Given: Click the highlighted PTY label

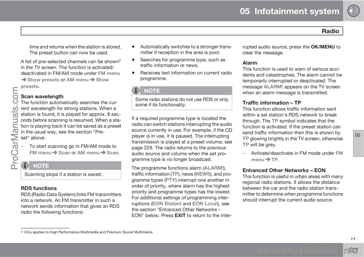Looking at the screenshot, I should pyautogui.click(x=169, y=180).
